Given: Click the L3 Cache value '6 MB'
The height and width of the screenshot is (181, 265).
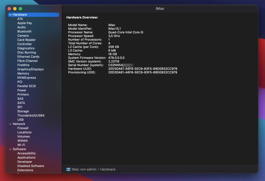Looking at the screenshot, I should point(112,51).
